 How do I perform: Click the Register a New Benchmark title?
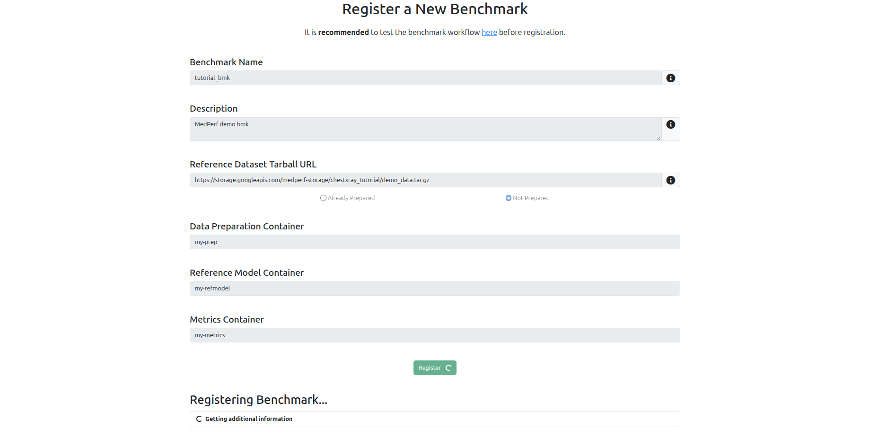tap(435, 9)
